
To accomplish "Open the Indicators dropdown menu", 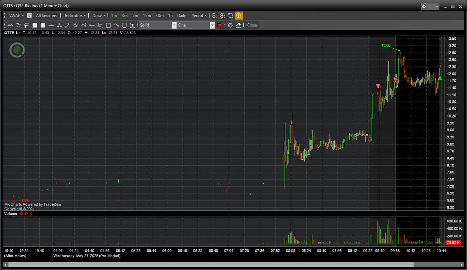I will click(75, 16).
